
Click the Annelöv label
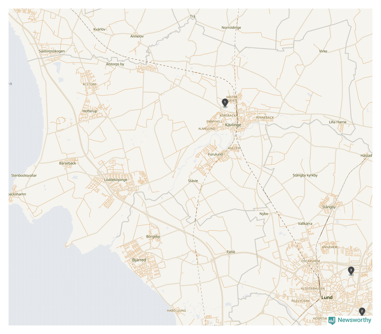(x=137, y=36)
